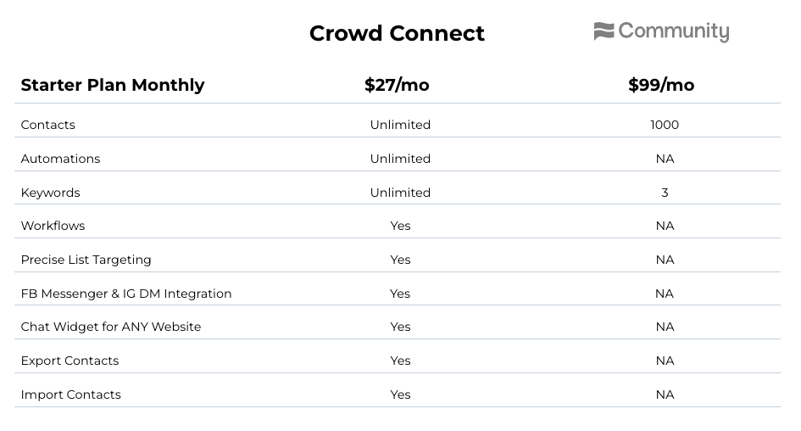Click the Community flag logo icon
The image size is (801, 431).
[x=604, y=31]
